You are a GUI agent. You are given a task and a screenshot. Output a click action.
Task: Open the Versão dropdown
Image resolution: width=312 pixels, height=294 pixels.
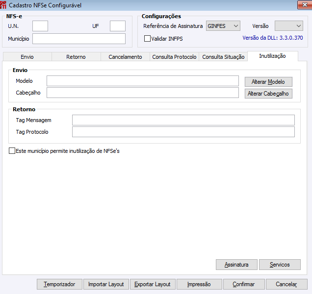(289, 26)
